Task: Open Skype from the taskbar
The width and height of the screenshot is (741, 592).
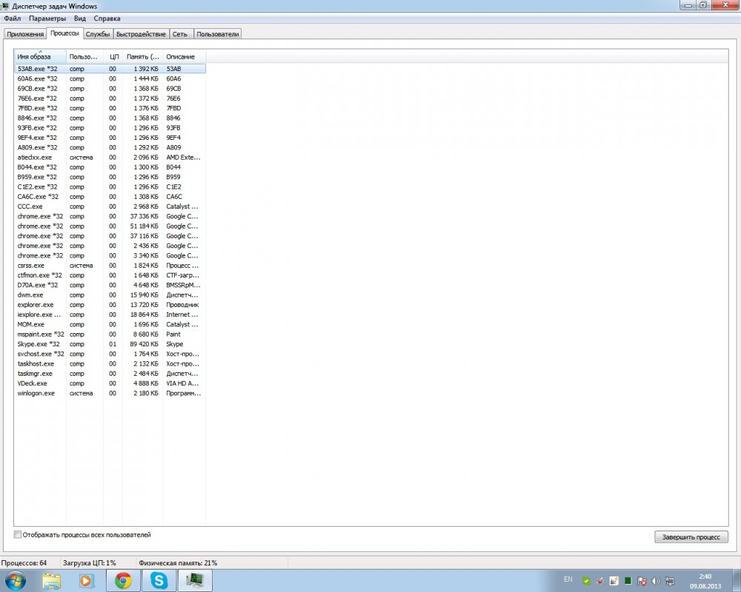Action: [x=159, y=581]
